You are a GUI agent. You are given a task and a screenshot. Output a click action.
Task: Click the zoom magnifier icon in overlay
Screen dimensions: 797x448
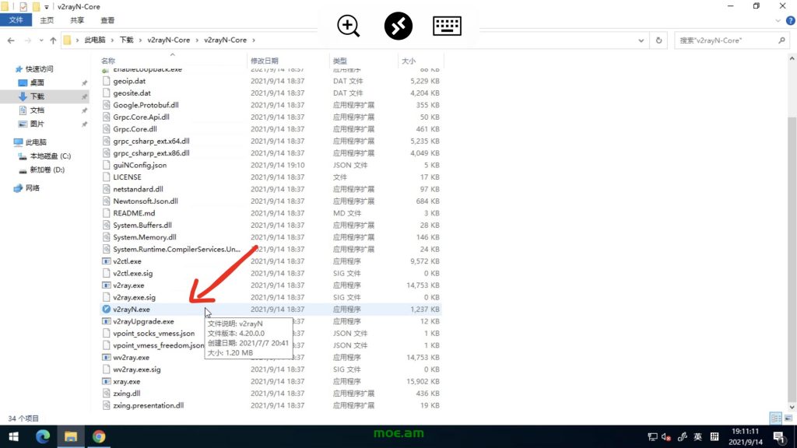click(349, 26)
